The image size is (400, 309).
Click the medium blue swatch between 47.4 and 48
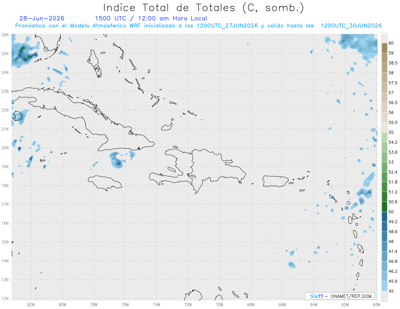[384, 246]
